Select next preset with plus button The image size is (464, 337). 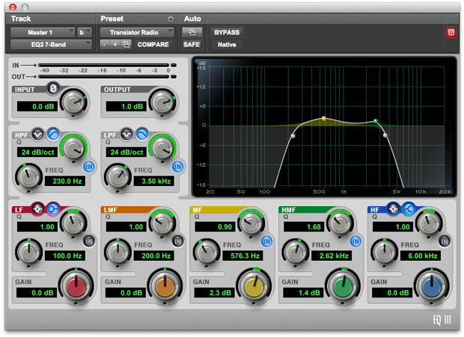tap(115, 45)
